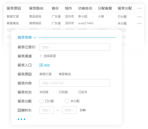Choose 客服离线 as message reason

tap(65, 74)
